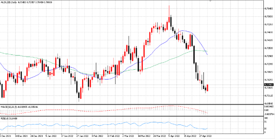Click the 18 Feb 2022 date label
Viewport: 275px width, 139px height.
tap(113, 136)
